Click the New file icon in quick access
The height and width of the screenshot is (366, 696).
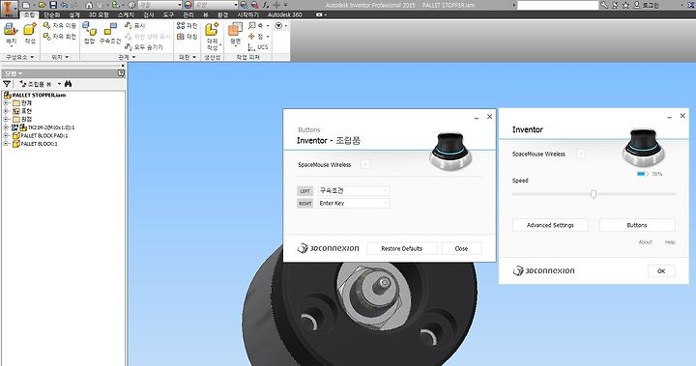pos(26,5)
